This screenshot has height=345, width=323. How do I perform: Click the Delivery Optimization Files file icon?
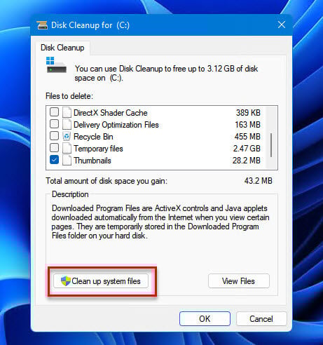[x=67, y=124]
